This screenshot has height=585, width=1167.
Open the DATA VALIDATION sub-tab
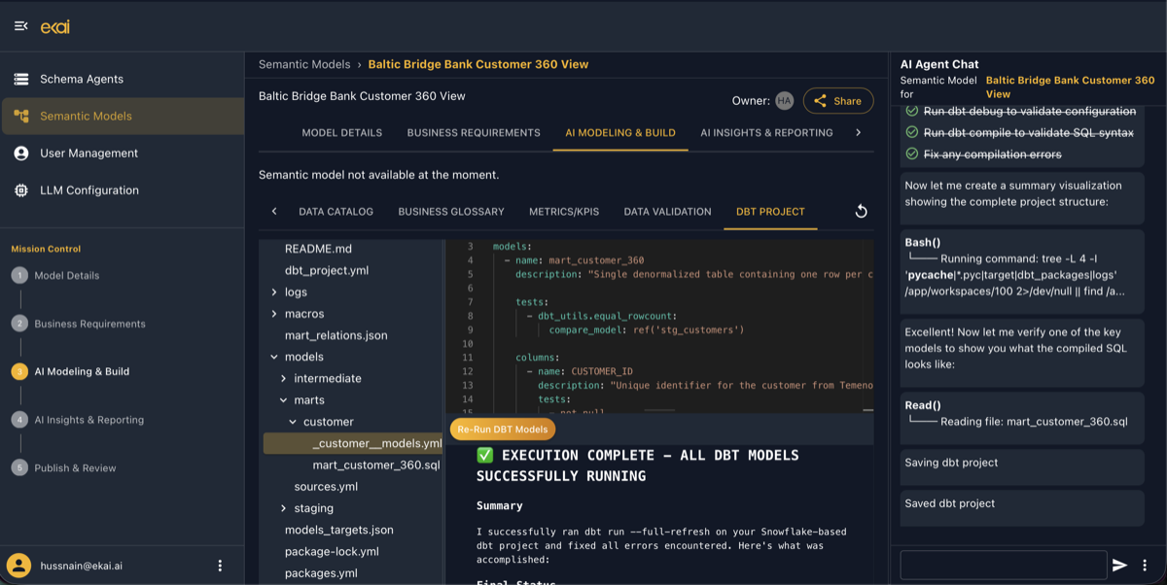668,212
